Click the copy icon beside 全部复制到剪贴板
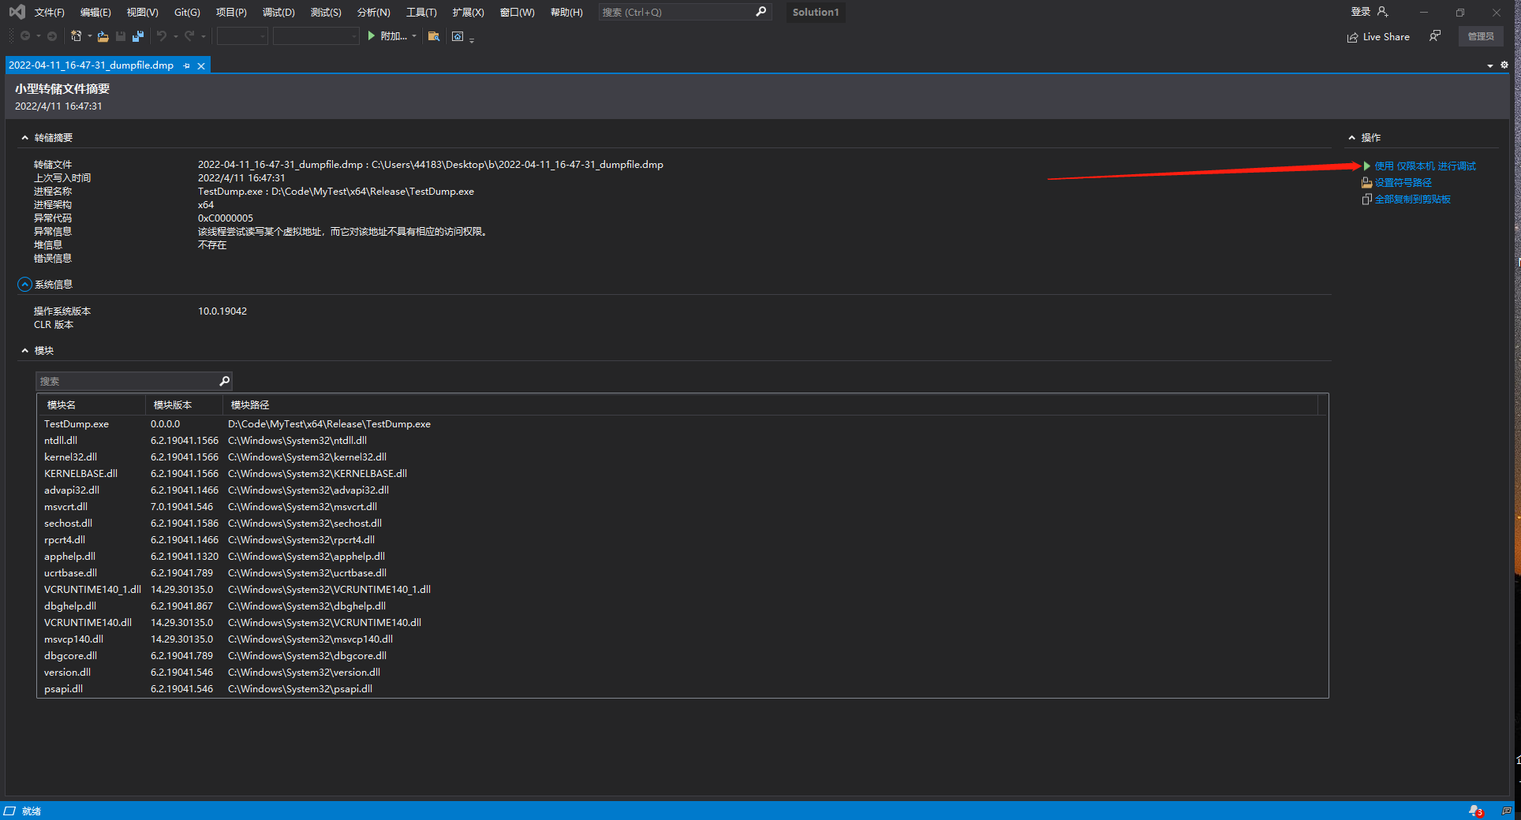The image size is (1521, 820). click(1366, 199)
